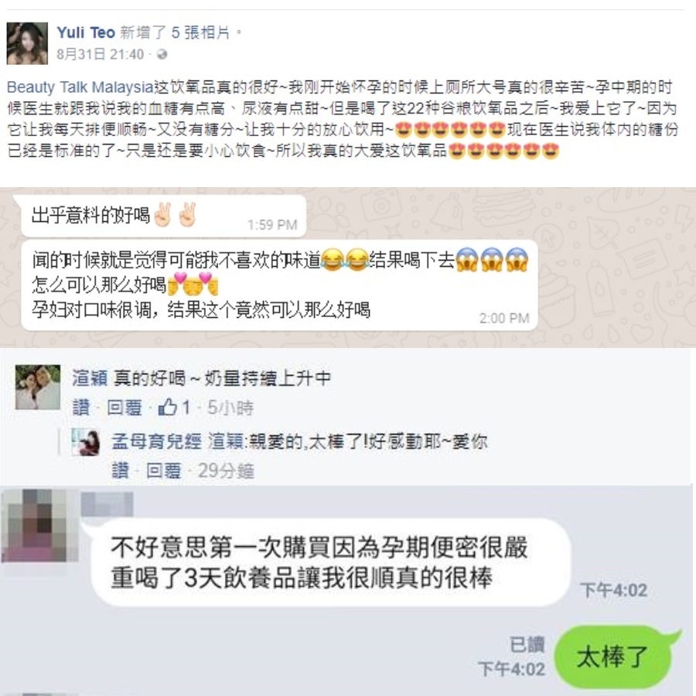Like 渲穎's comment using 讚
Screen dimensions: 696x696
click(80, 407)
